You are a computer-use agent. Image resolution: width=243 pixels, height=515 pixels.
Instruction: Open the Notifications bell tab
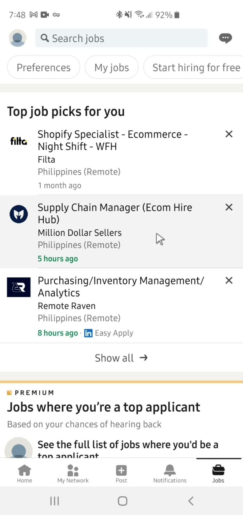(x=170, y=474)
